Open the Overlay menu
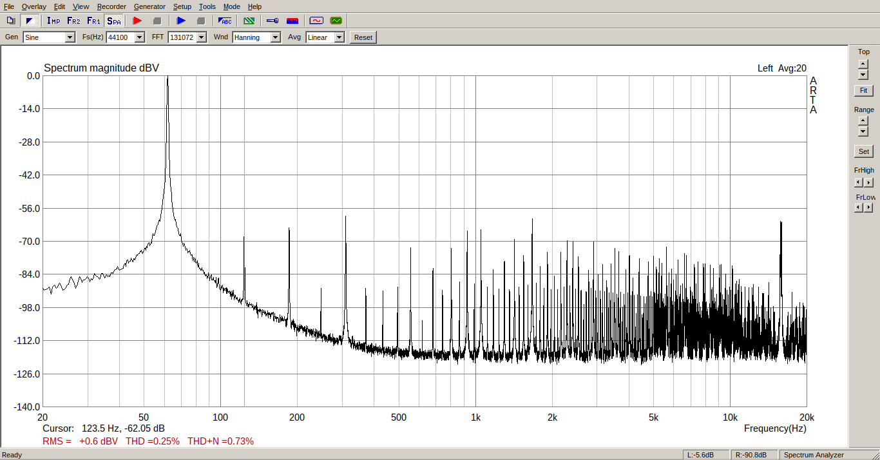Screen dimensions: 880x460 [33, 6]
